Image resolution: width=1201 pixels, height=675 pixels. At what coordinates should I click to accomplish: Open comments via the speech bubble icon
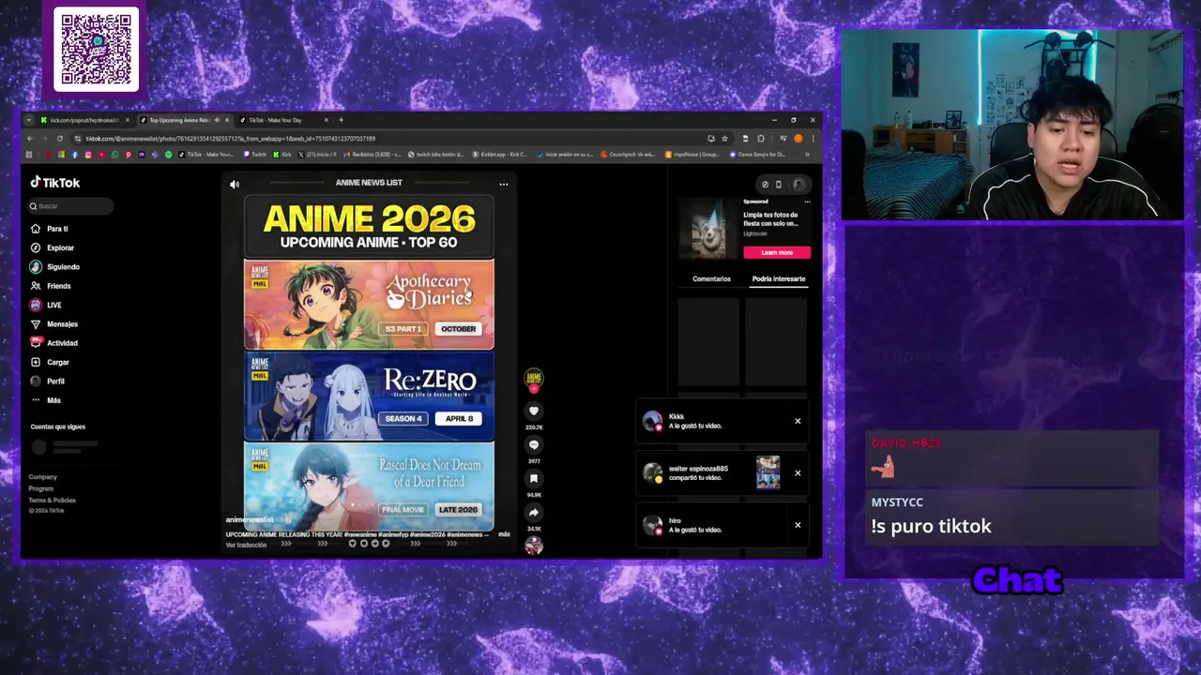click(534, 445)
